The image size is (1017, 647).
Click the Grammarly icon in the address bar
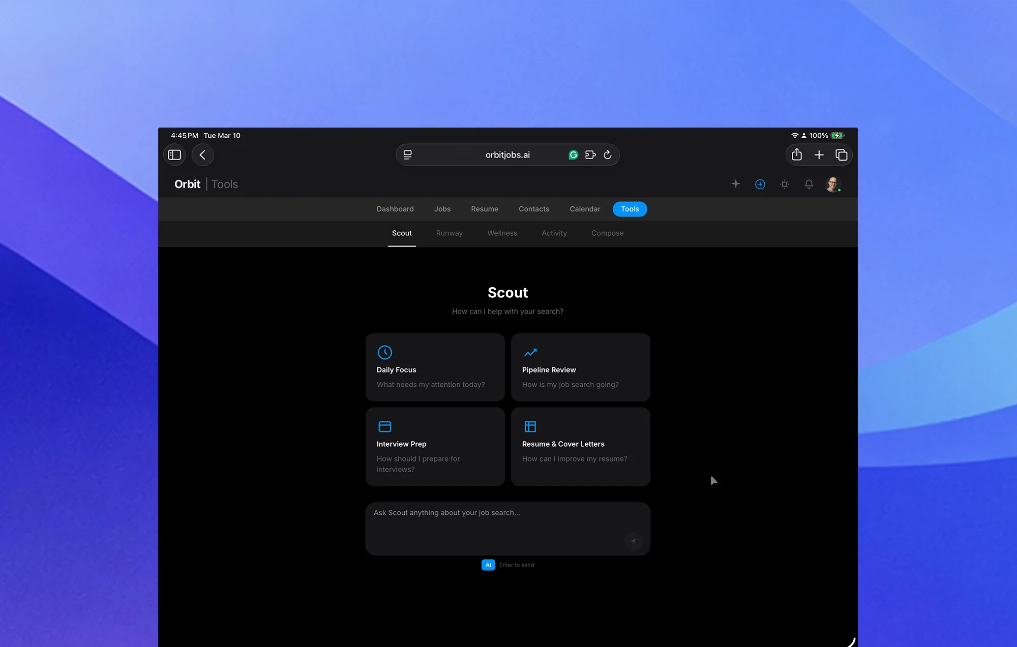(573, 155)
